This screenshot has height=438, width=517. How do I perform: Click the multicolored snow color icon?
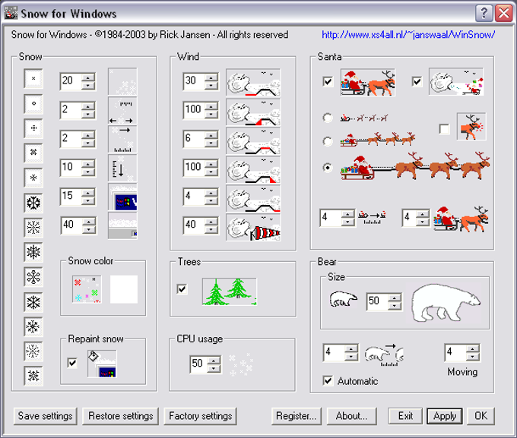click(87, 289)
